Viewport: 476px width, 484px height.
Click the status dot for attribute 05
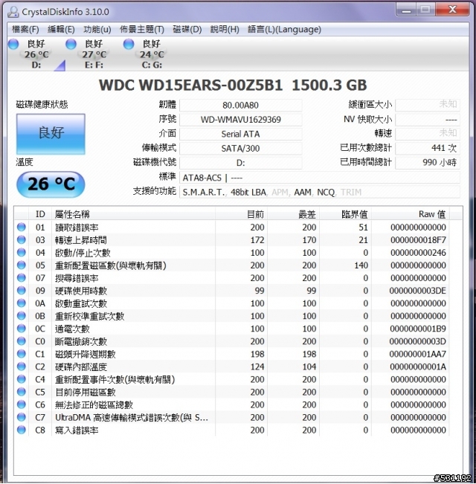click(22, 265)
